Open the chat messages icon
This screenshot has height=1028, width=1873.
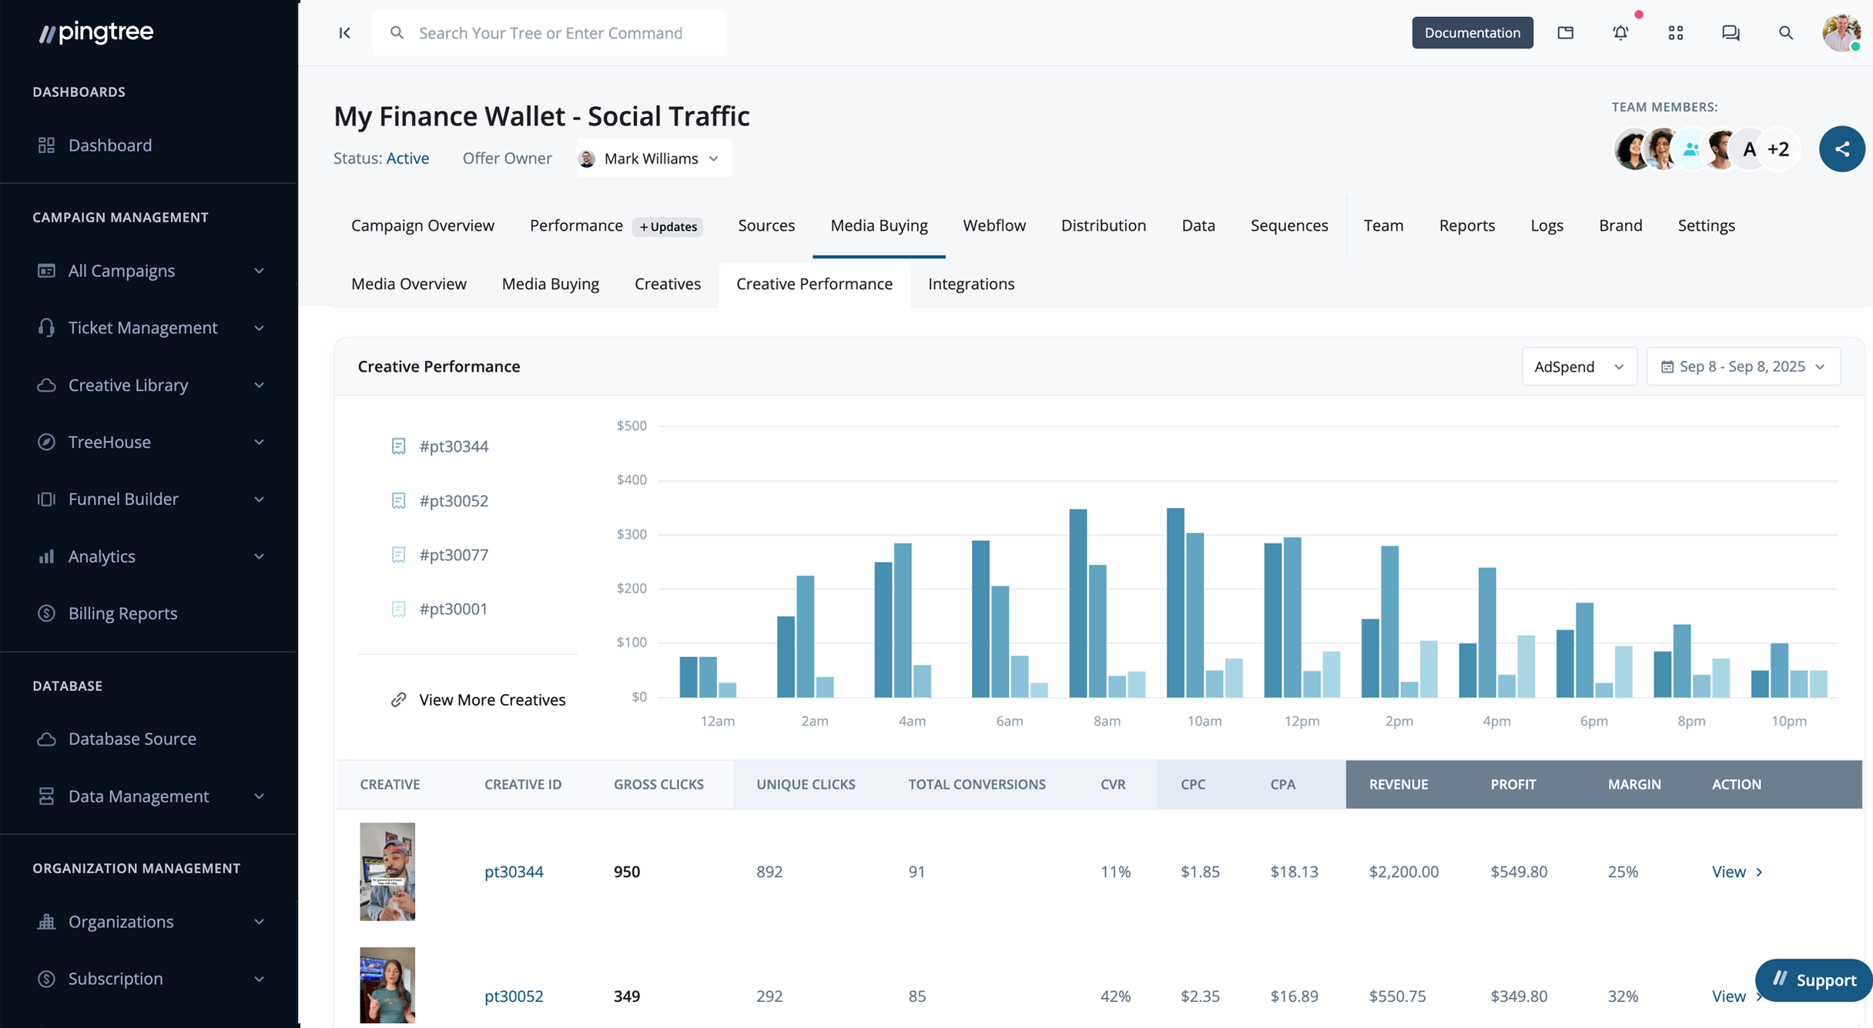tap(1731, 33)
